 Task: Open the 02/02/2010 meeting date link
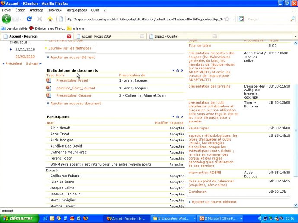click(x=25, y=57)
